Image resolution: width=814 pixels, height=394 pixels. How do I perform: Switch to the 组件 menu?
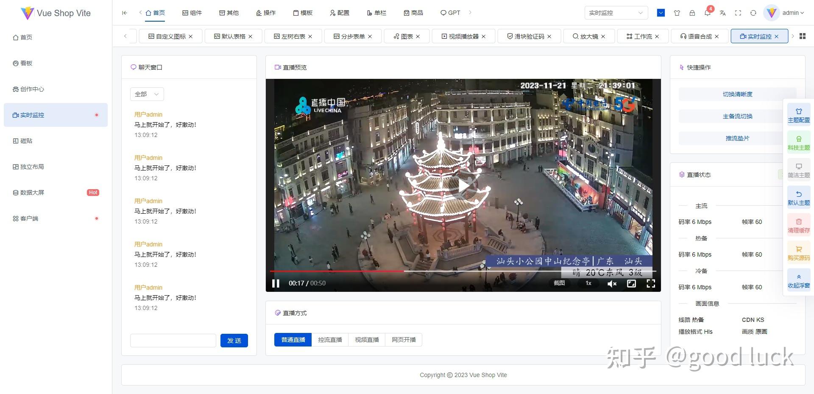click(x=192, y=13)
